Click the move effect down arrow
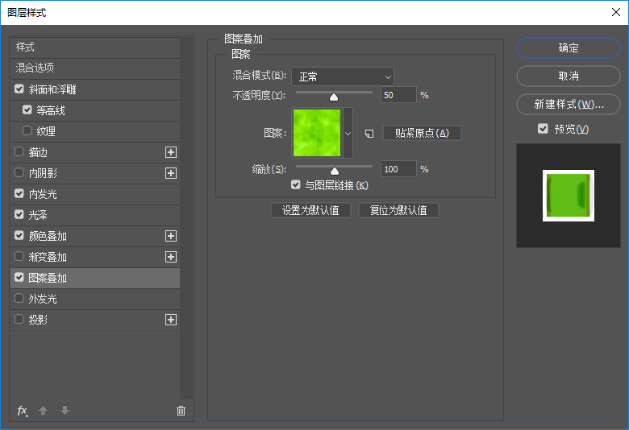 [65, 411]
